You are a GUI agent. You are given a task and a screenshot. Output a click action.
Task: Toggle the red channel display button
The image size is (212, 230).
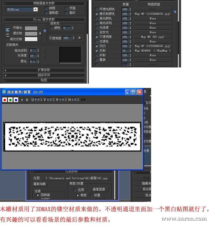[5, 100]
